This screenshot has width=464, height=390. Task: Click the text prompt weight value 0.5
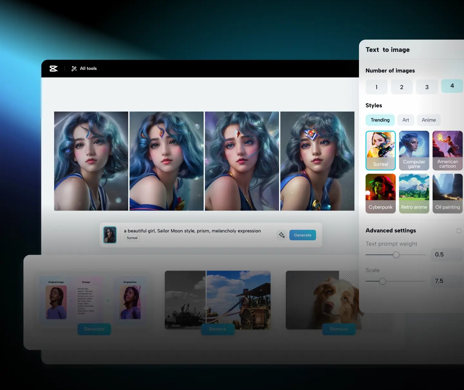click(x=447, y=254)
